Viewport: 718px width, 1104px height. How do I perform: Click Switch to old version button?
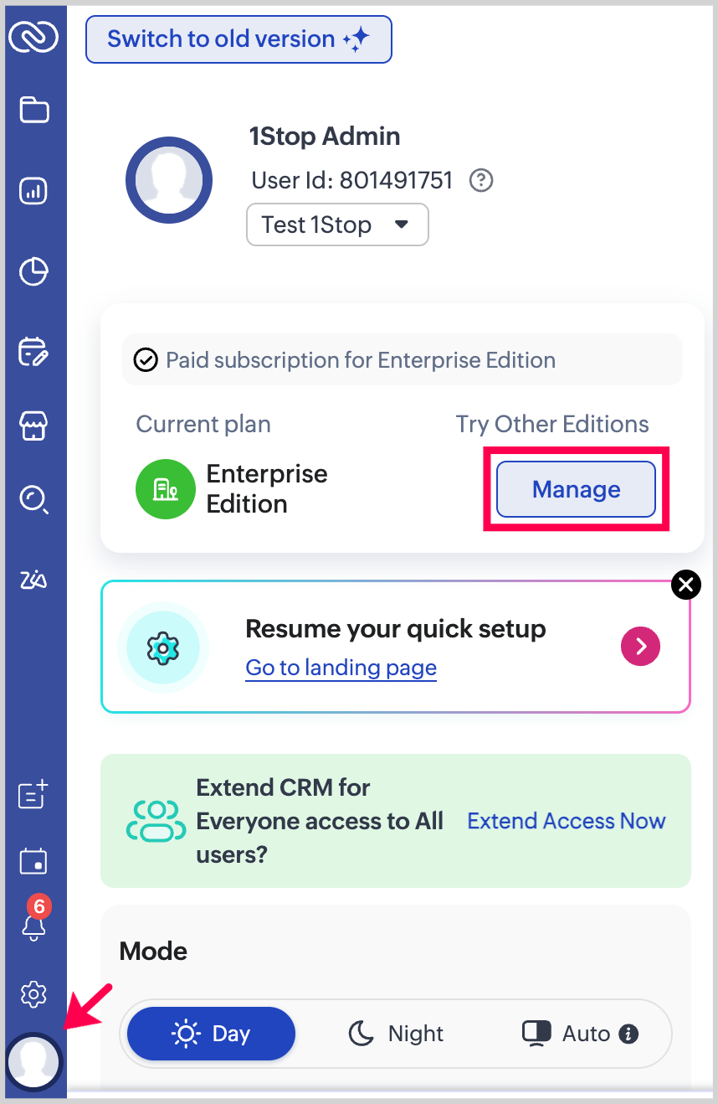[238, 39]
